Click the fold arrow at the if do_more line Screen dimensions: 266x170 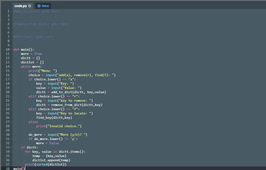pyautogui.click(x=11, y=139)
